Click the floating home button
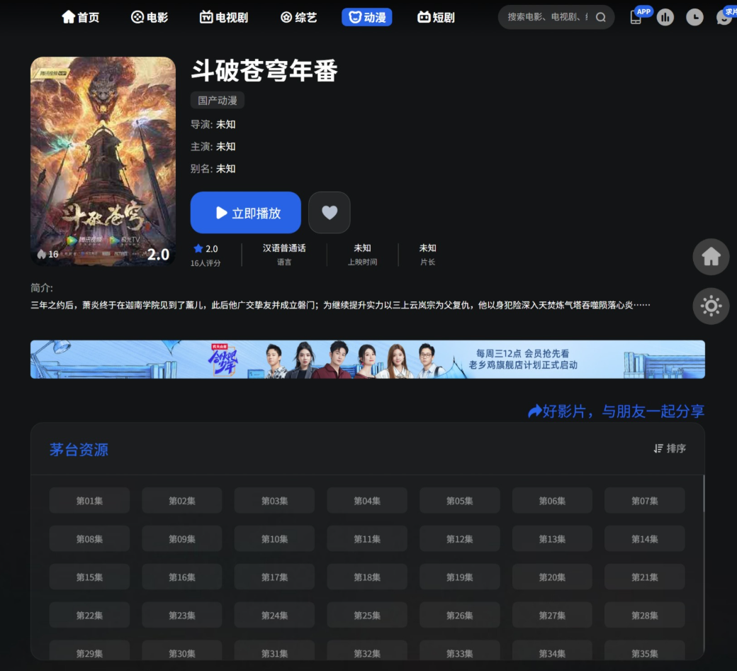Viewport: 737px width, 671px height. tap(710, 257)
